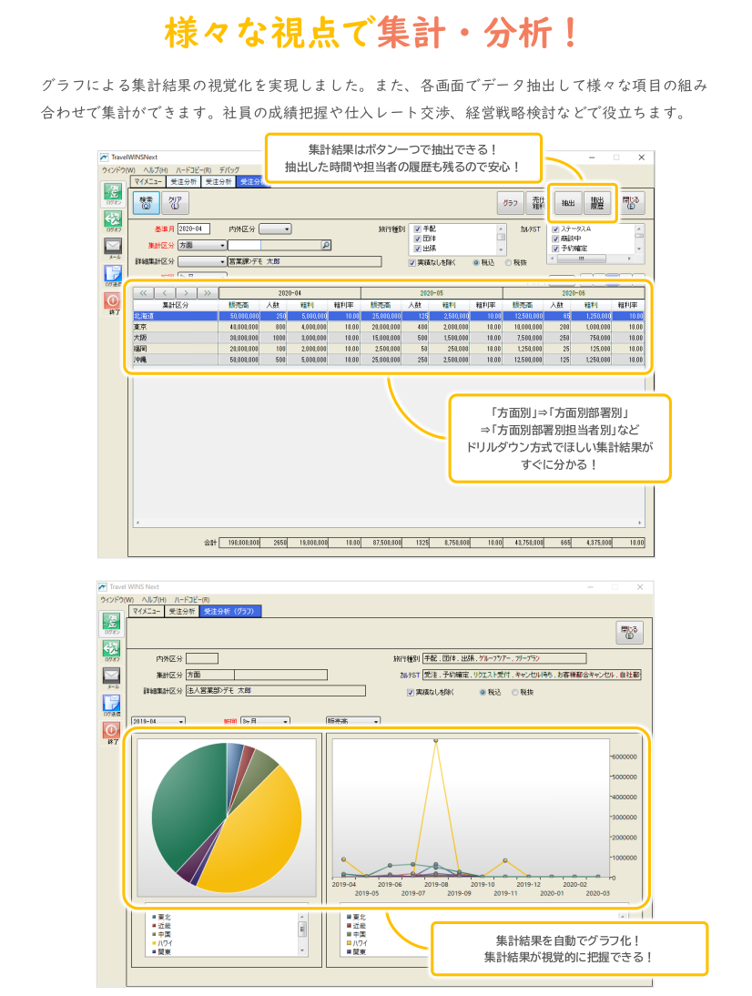
Task: Click the クリア button in the upper window
Action: [176, 203]
